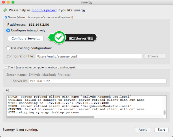Viewport: 173px width, 137px height.
Task: Click the 'stopping synergy desktop process' log line
Action: click(43, 113)
